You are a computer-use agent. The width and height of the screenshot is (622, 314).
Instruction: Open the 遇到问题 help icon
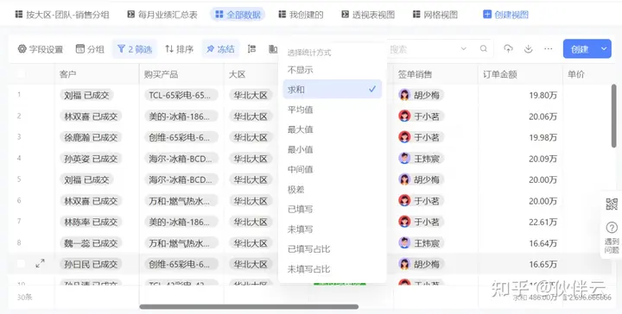[x=612, y=236]
